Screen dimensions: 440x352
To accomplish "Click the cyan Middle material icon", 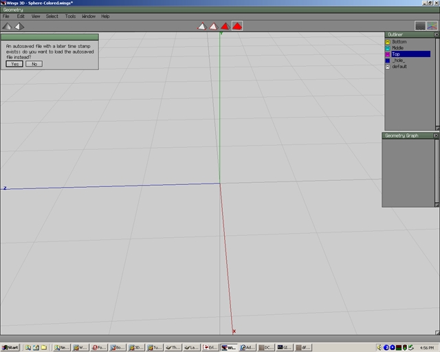I will pyautogui.click(x=388, y=48).
